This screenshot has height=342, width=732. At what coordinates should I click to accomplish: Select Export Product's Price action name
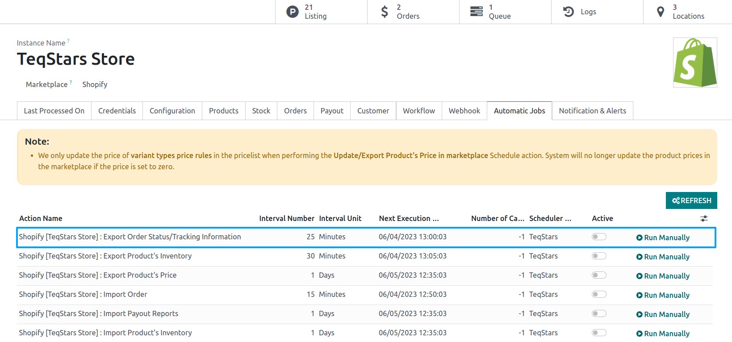point(98,275)
